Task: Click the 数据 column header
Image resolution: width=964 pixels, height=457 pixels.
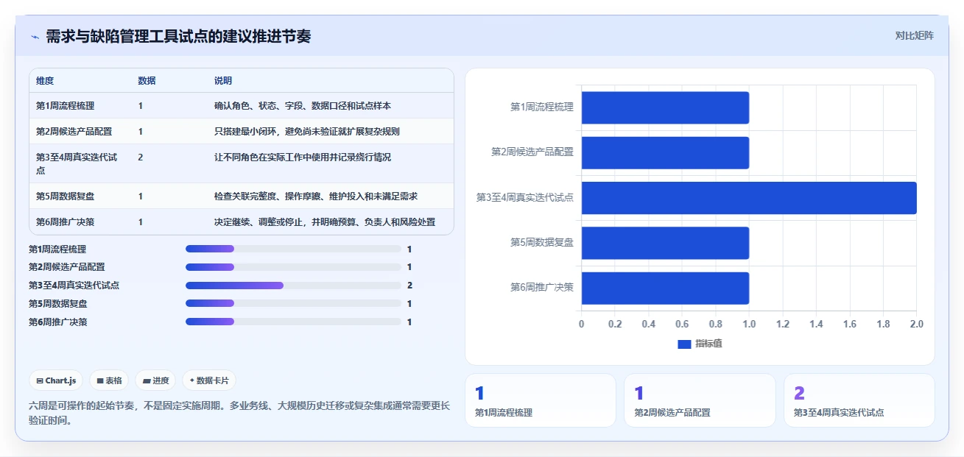Action: tap(147, 81)
